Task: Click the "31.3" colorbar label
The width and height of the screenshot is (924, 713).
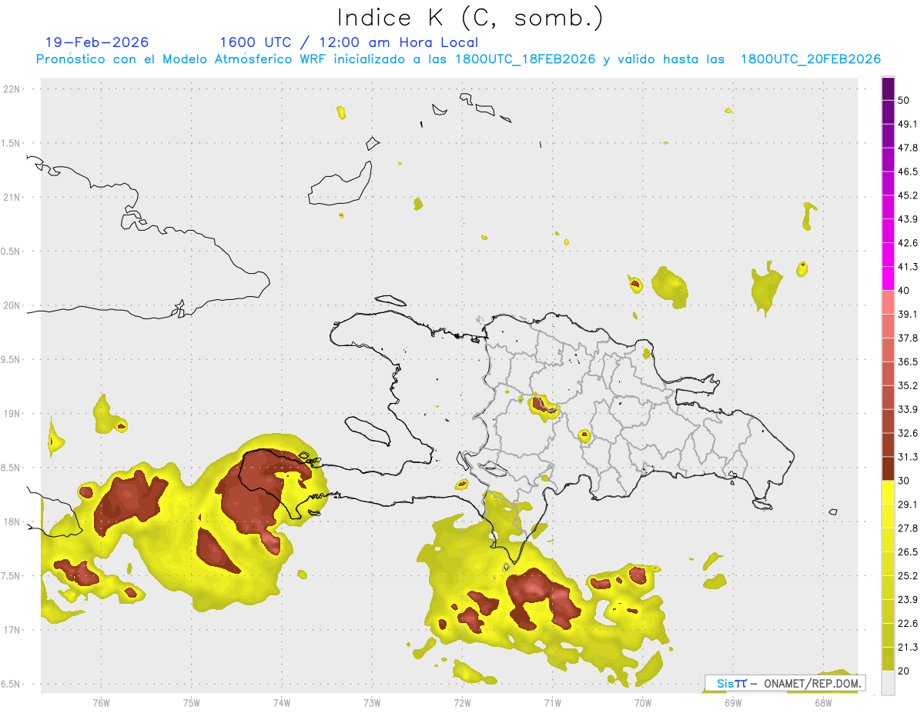Action: tap(908, 457)
